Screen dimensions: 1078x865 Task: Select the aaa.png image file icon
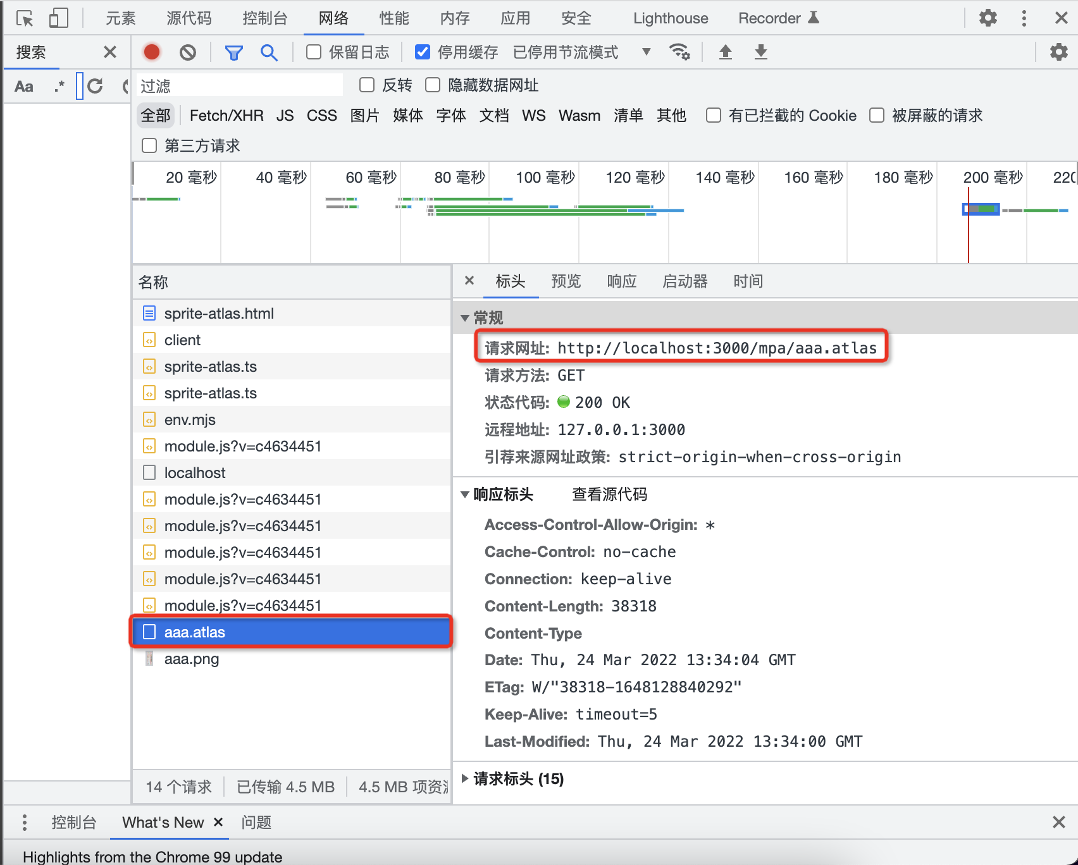click(x=149, y=659)
